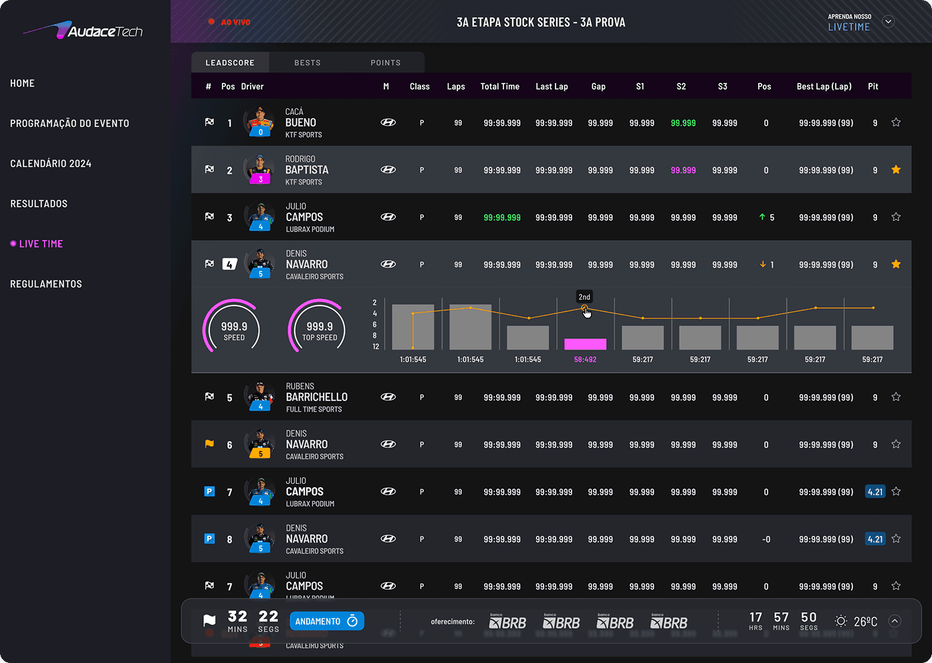The height and width of the screenshot is (663, 932).
Task: Click the BRB bank logo in the bottom bar
Action: point(507,621)
